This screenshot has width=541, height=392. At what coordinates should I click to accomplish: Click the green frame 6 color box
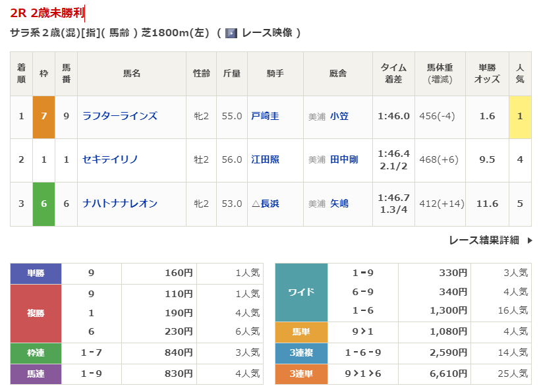[43, 204]
